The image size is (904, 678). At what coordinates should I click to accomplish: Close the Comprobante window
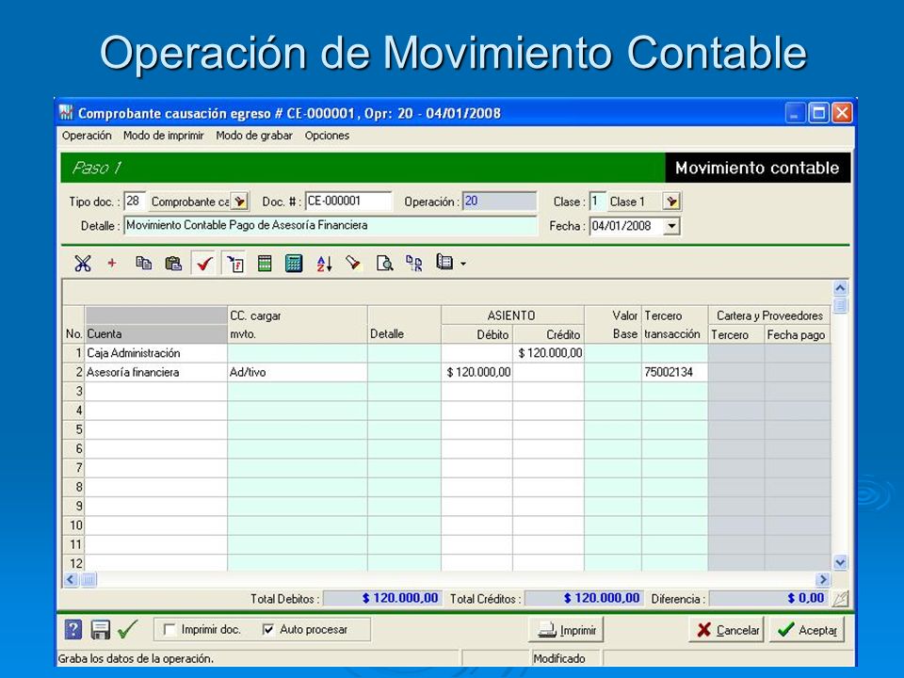[842, 112]
